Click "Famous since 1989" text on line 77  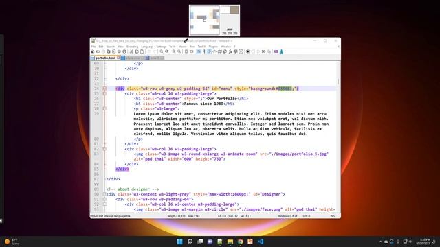tap(203, 104)
